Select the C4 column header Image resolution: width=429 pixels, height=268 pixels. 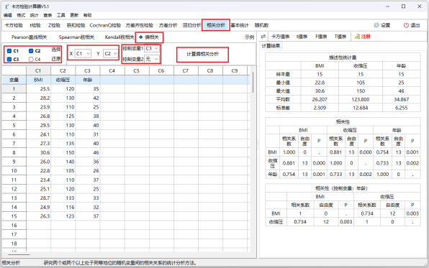coord(112,70)
